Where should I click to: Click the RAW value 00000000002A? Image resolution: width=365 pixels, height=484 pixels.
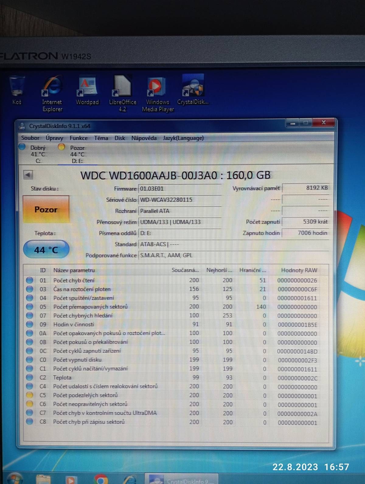297,414
